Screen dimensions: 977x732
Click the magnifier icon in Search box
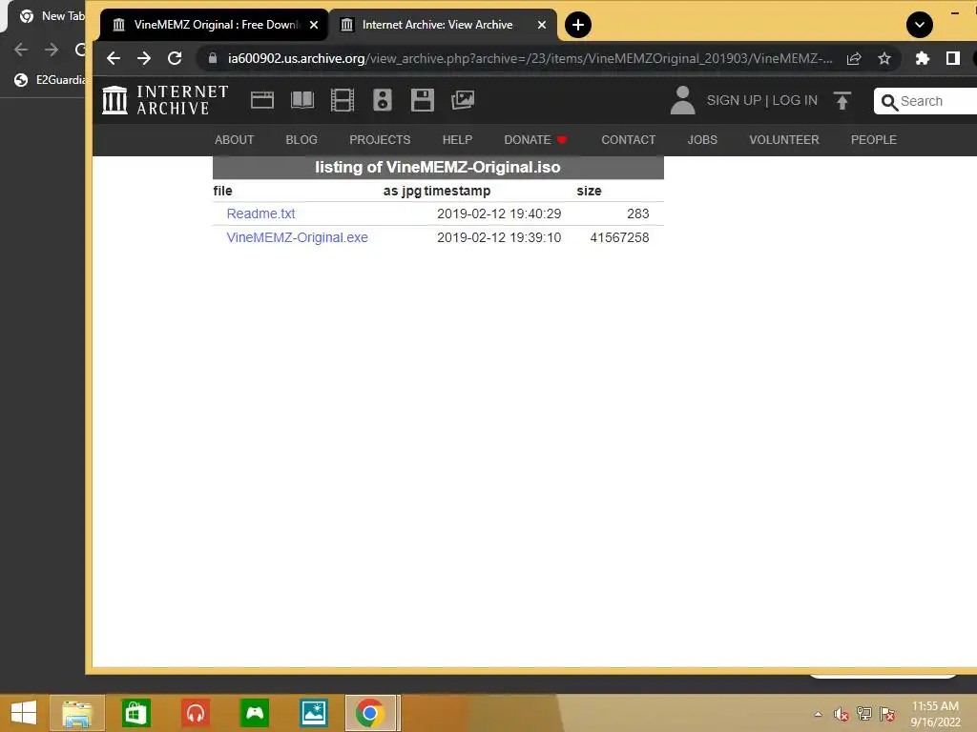(889, 101)
